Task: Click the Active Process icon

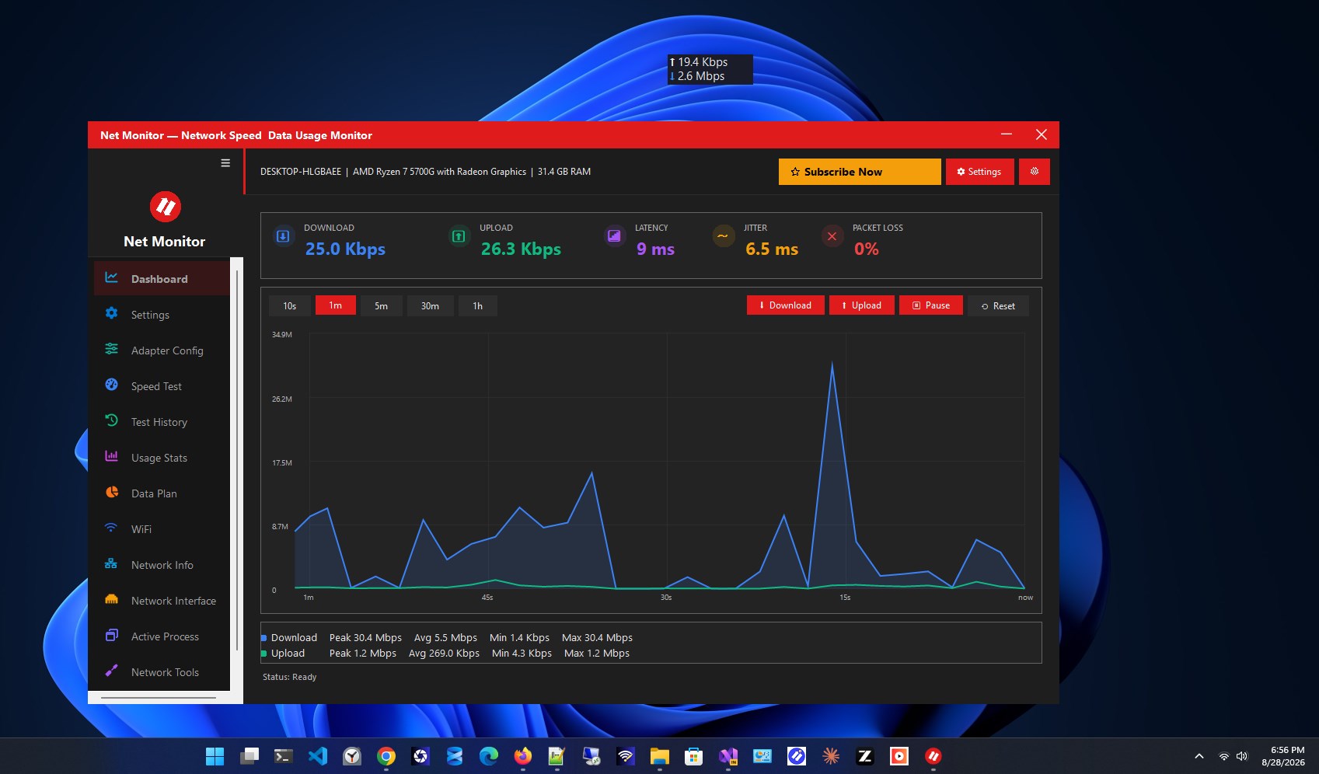Action: [x=111, y=635]
